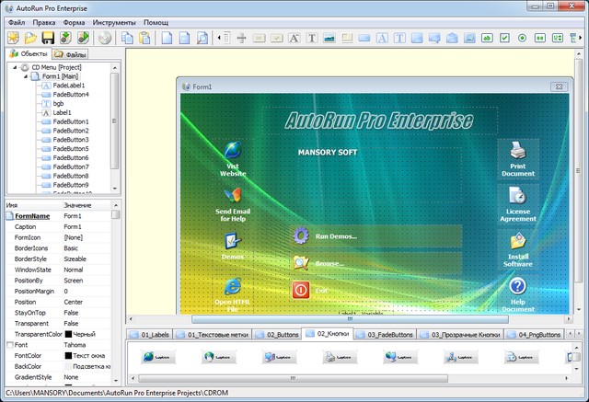Select FadeButton5 in object tree
The height and width of the screenshot is (402, 589).
[71, 148]
